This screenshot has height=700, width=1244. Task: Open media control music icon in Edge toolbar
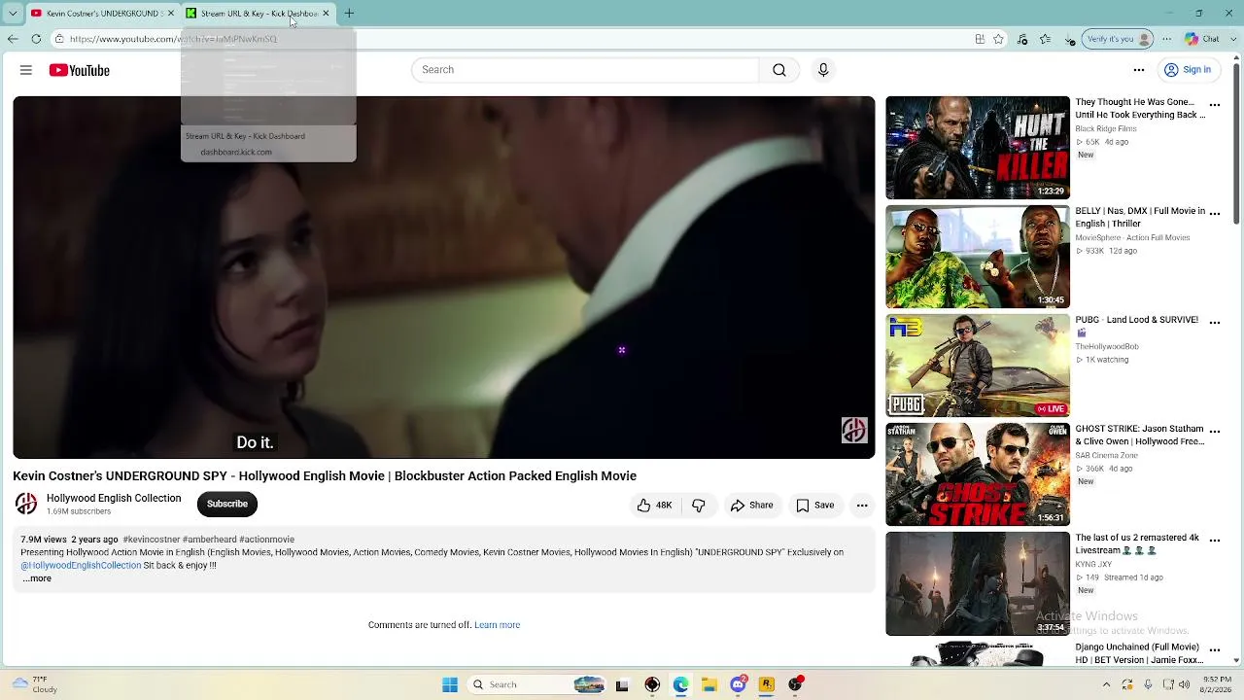click(1022, 39)
